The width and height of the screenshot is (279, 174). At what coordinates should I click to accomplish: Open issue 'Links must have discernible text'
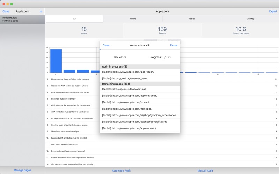162,144
